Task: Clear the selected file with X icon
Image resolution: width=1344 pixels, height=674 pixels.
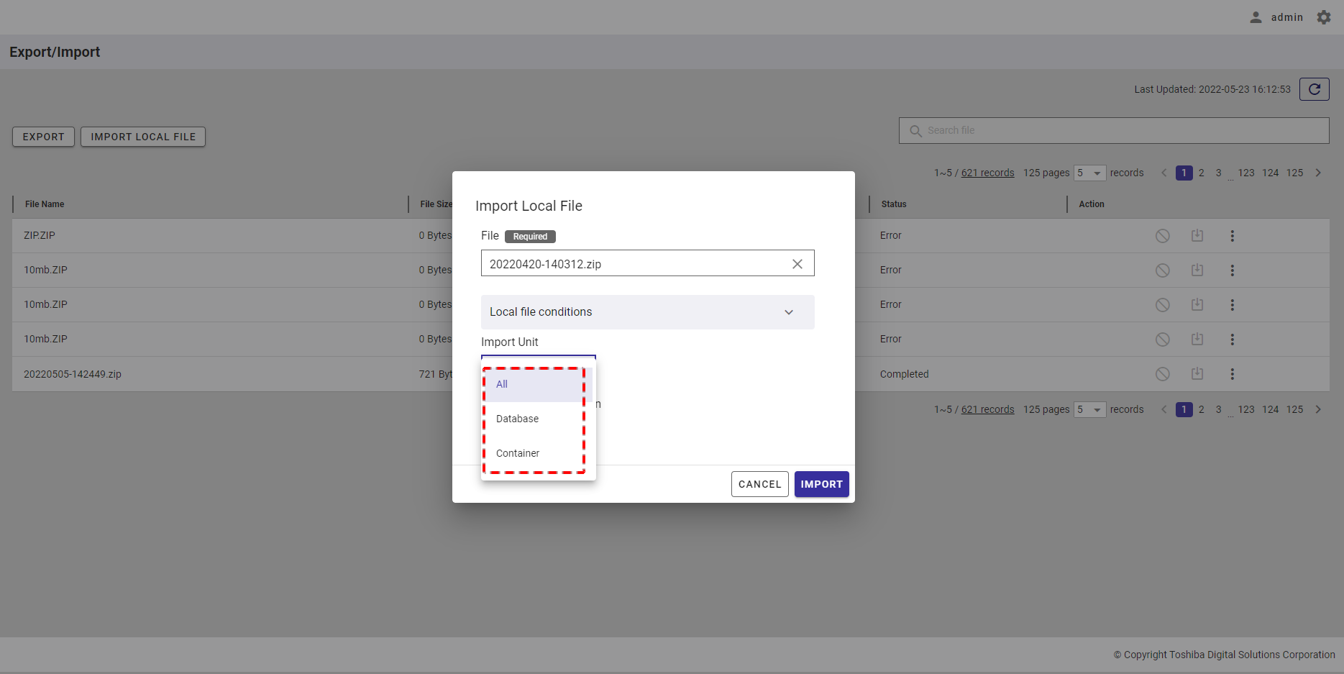Action: tap(797, 264)
